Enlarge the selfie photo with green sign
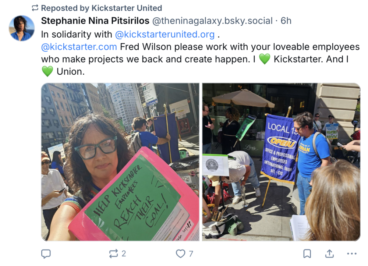This screenshot has width=368, height=266. pyautogui.click(x=120, y=162)
